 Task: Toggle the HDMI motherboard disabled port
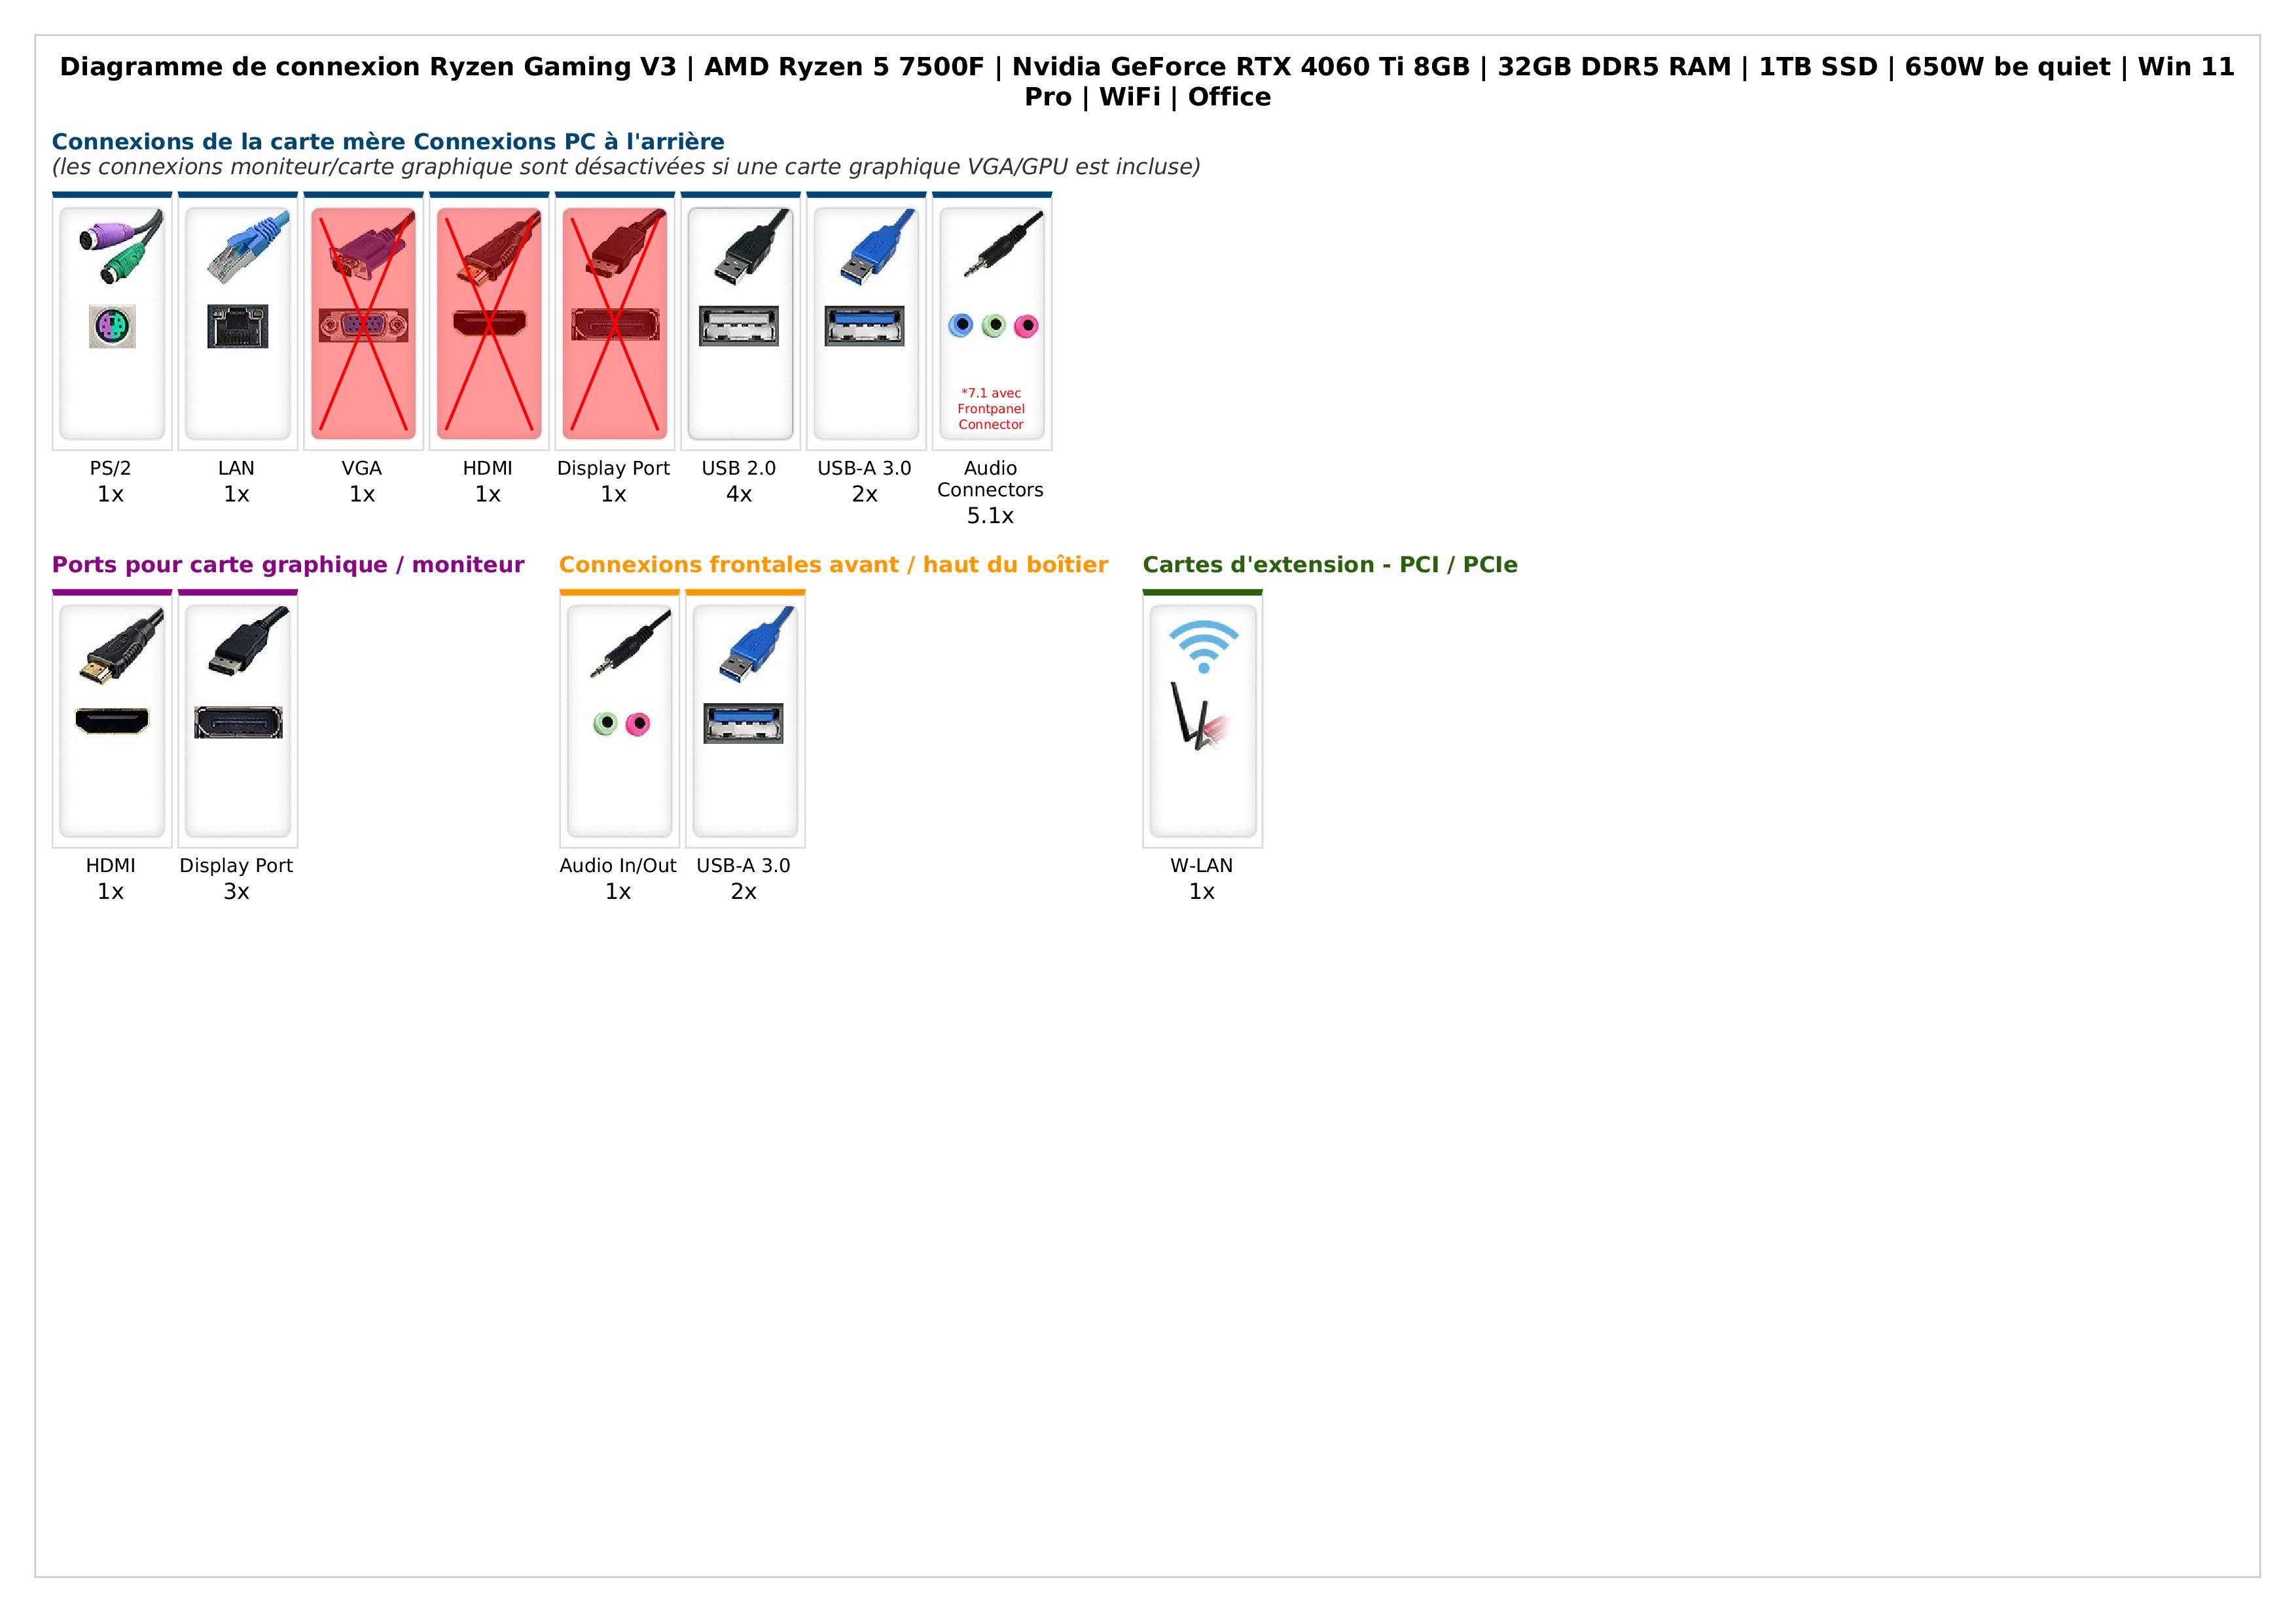click(488, 323)
